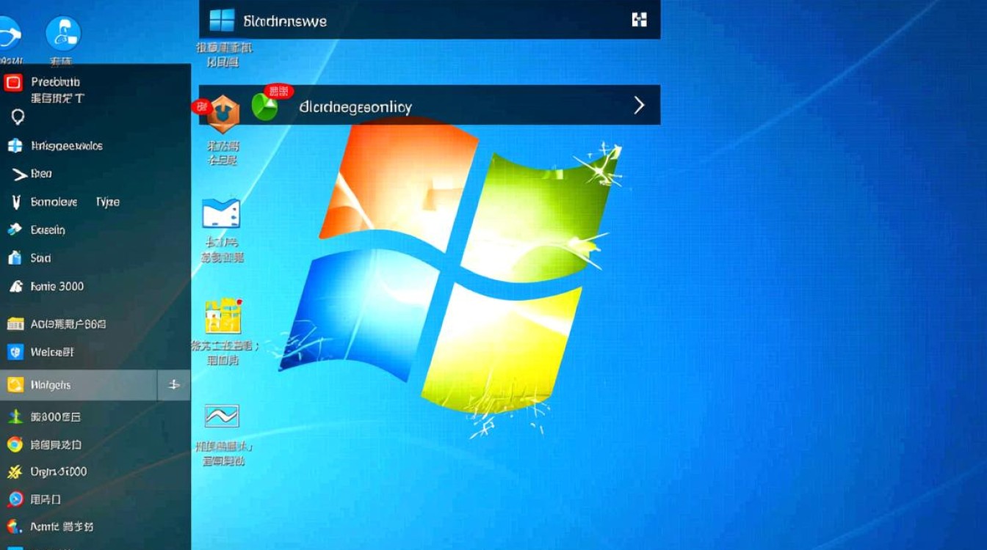Image resolution: width=987 pixels, height=550 pixels.
Task: Open the round blue person desktop icon
Action: tap(63, 33)
